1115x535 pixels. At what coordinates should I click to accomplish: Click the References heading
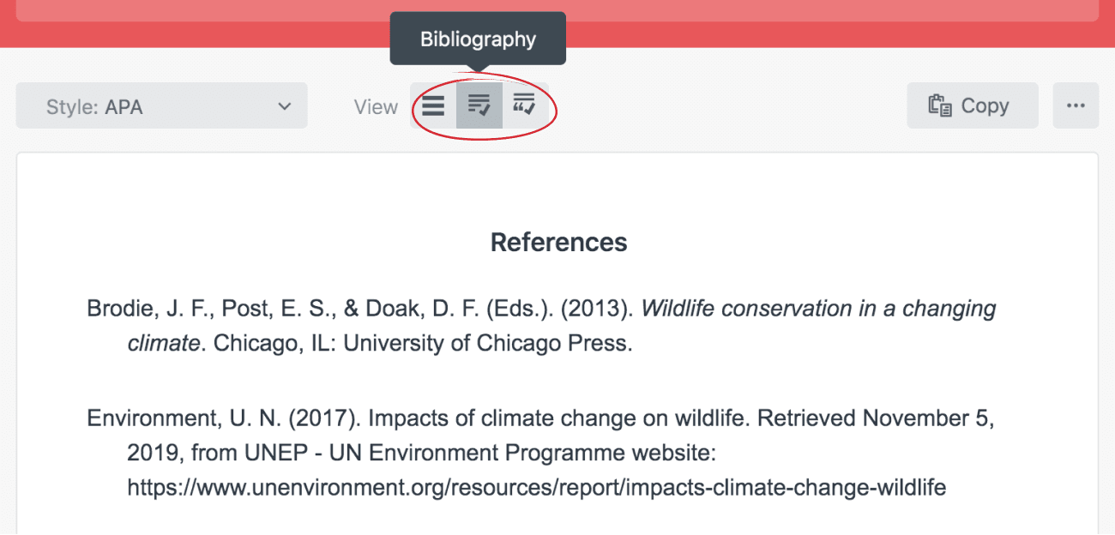pyautogui.click(x=558, y=243)
